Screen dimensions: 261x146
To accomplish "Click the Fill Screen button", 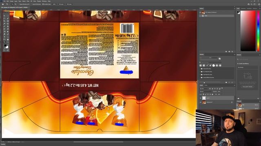I will 69,4.
